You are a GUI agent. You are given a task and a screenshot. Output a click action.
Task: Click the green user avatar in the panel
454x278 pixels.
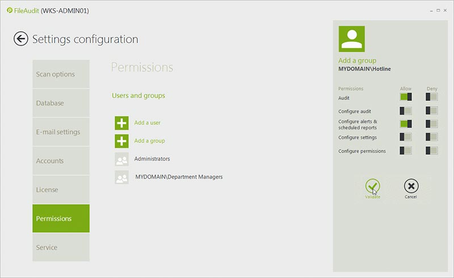[x=351, y=39]
